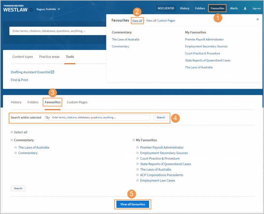Click the Thomson Reuters Westlaw logo

pyautogui.click(x=15, y=9)
